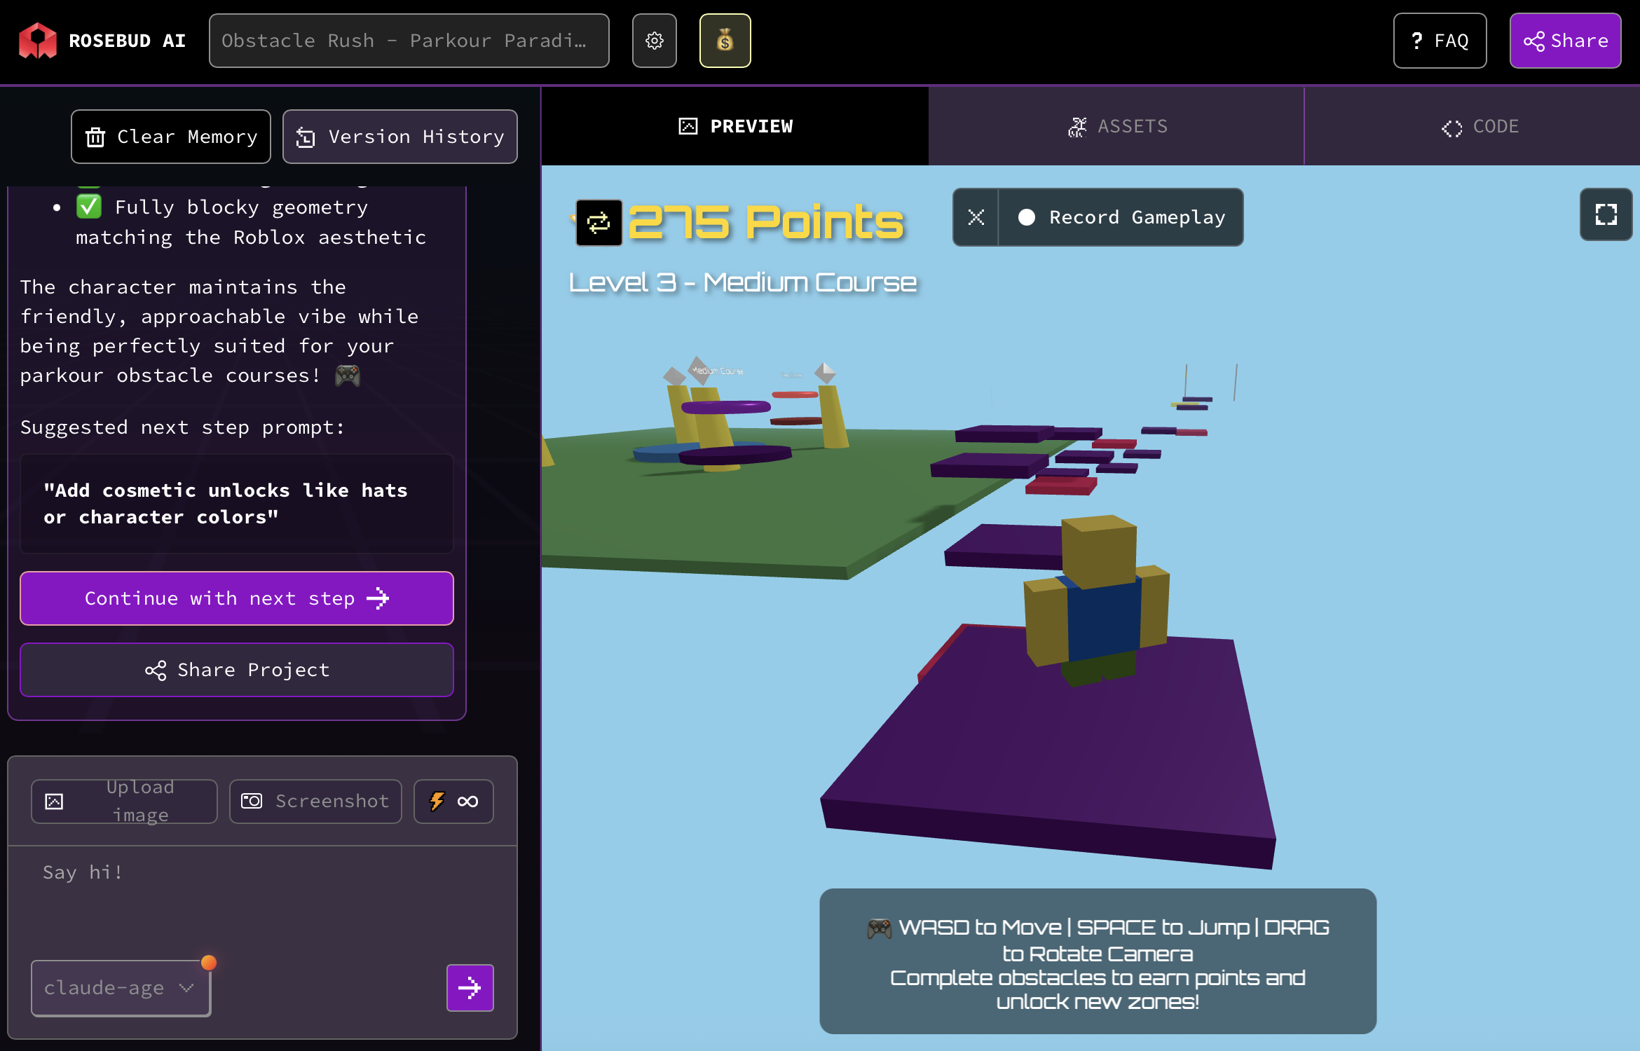Viewport: 1640px width, 1051px height.
Task: Switch to the ASSETS tab
Action: (1117, 126)
